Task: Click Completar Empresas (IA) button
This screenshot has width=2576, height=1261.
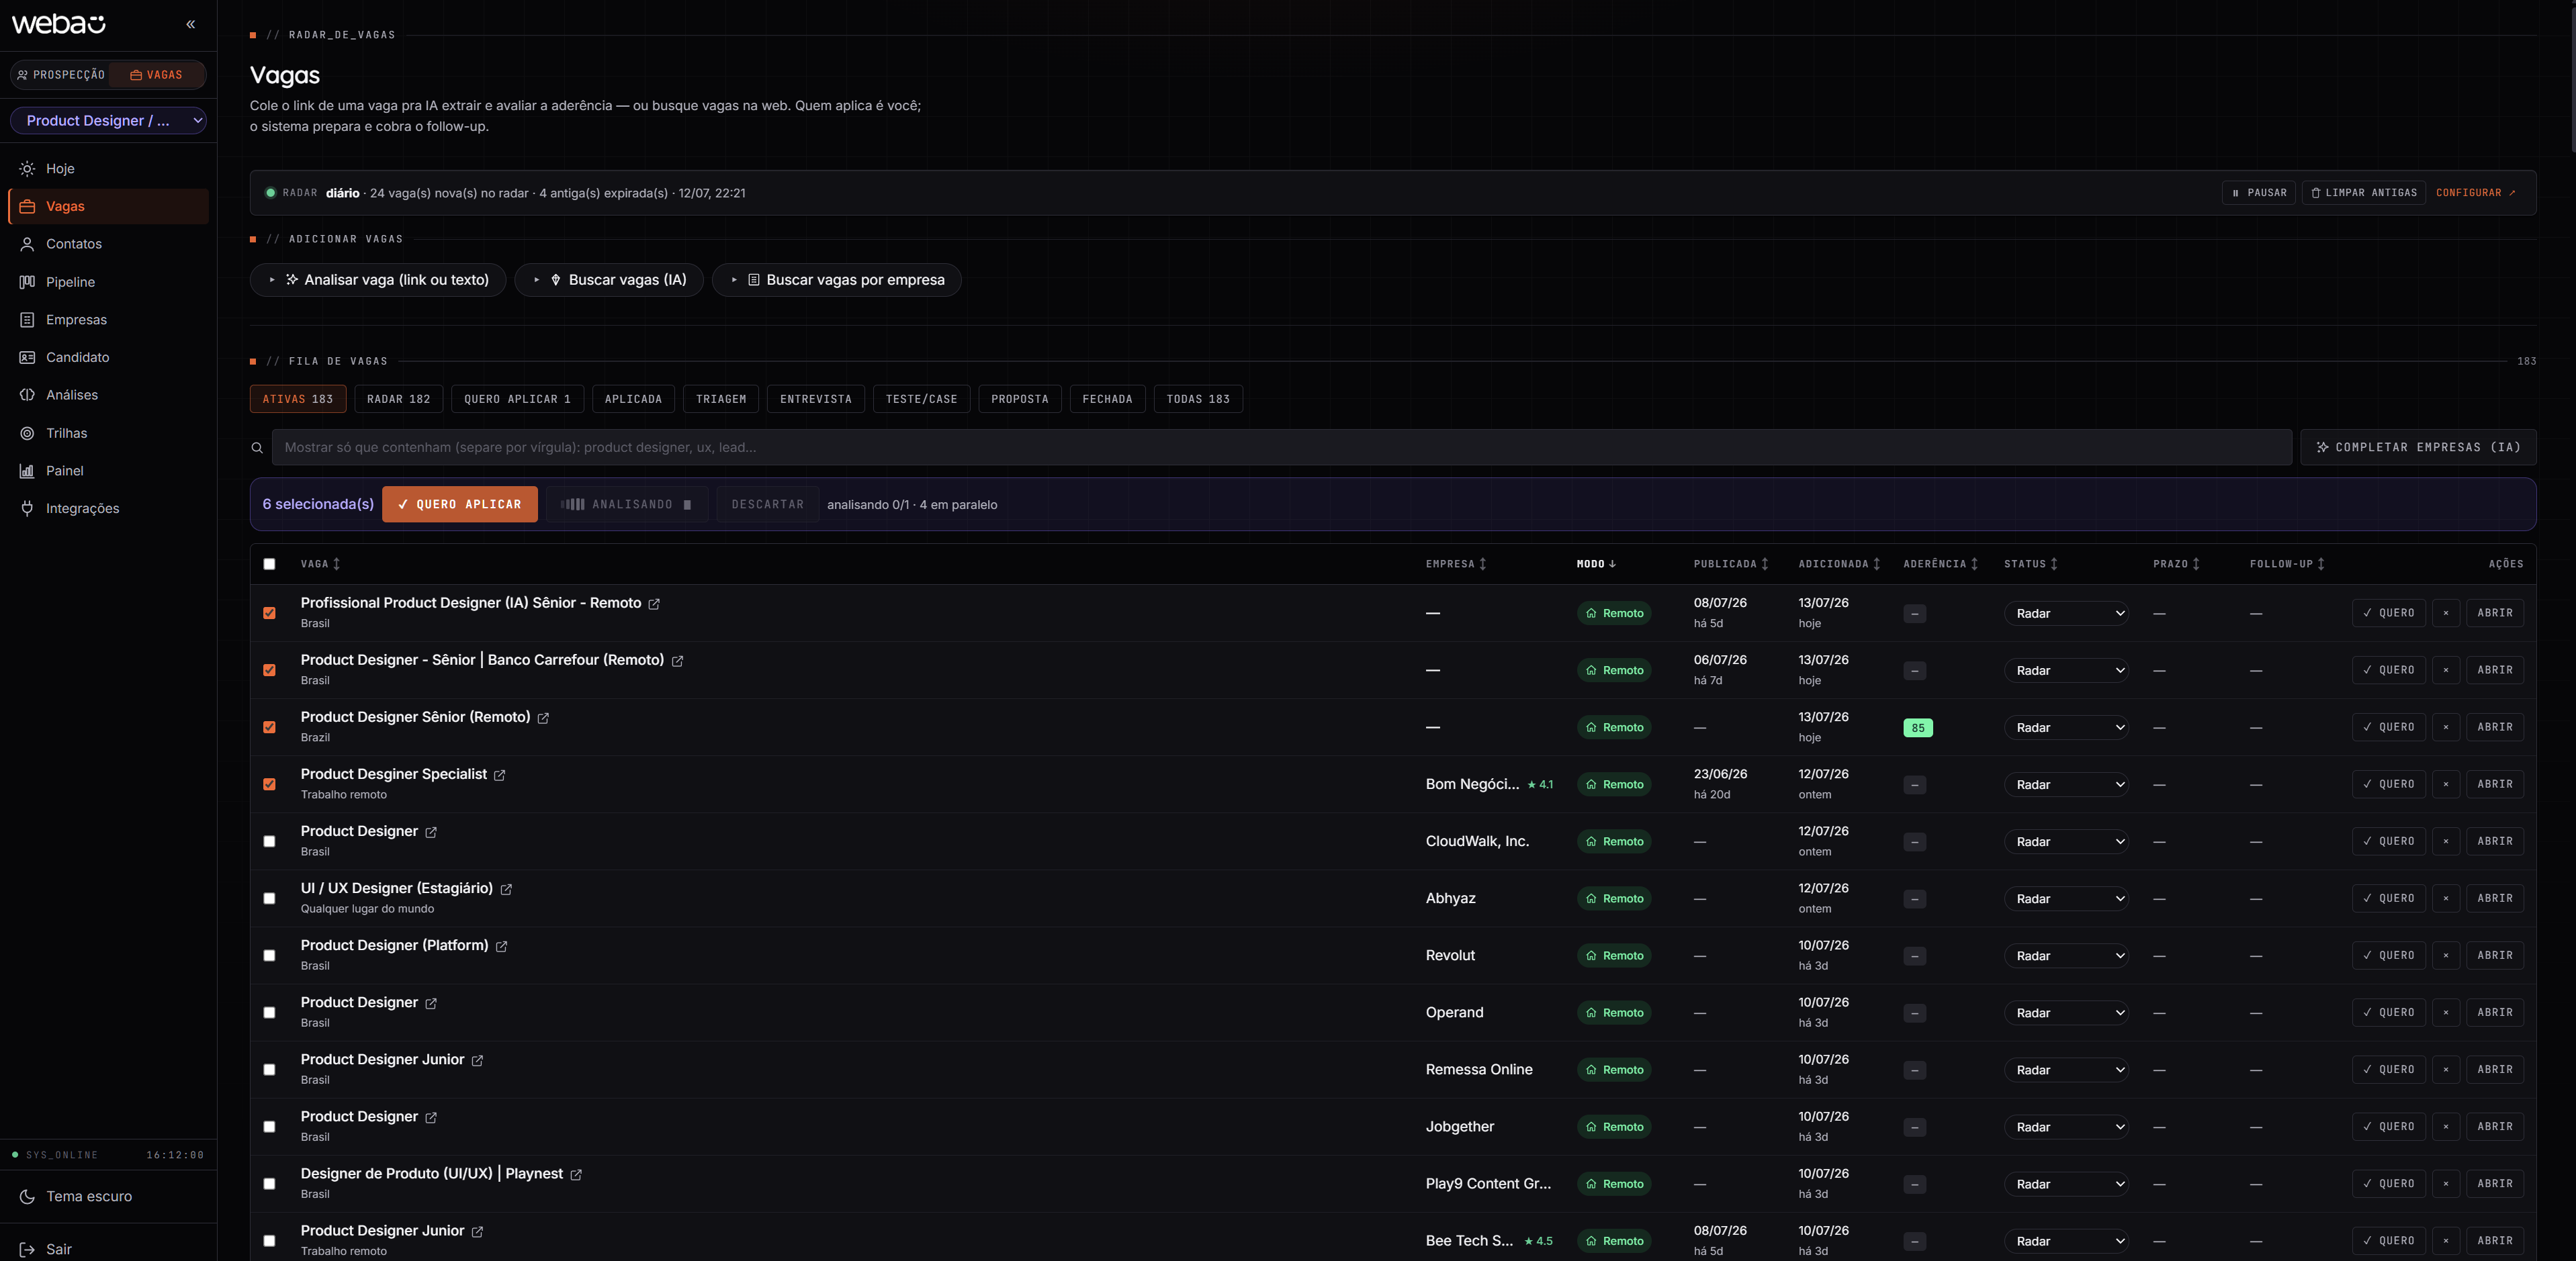Action: [2418, 447]
